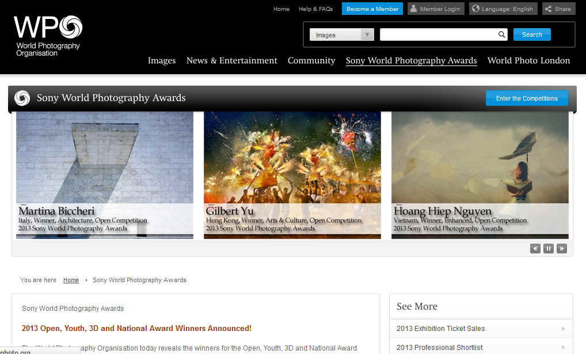Image resolution: width=586 pixels, height=354 pixels.
Task: Open World Photo London menu
Action: [x=528, y=60]
